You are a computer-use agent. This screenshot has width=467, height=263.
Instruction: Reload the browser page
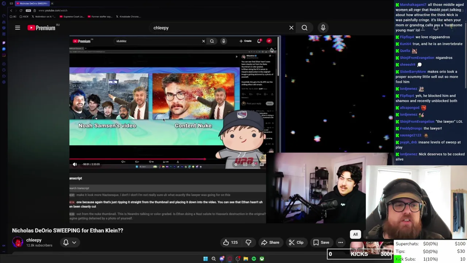point(21,11)
